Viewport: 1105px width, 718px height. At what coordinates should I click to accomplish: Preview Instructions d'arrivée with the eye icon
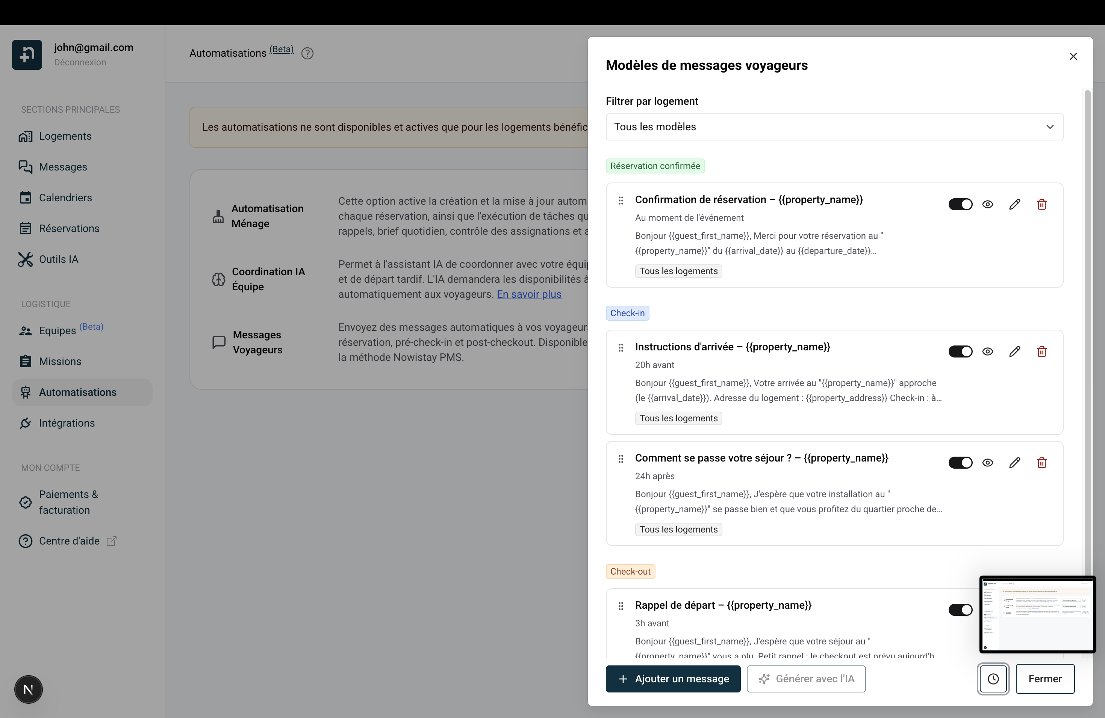[987, 351]
